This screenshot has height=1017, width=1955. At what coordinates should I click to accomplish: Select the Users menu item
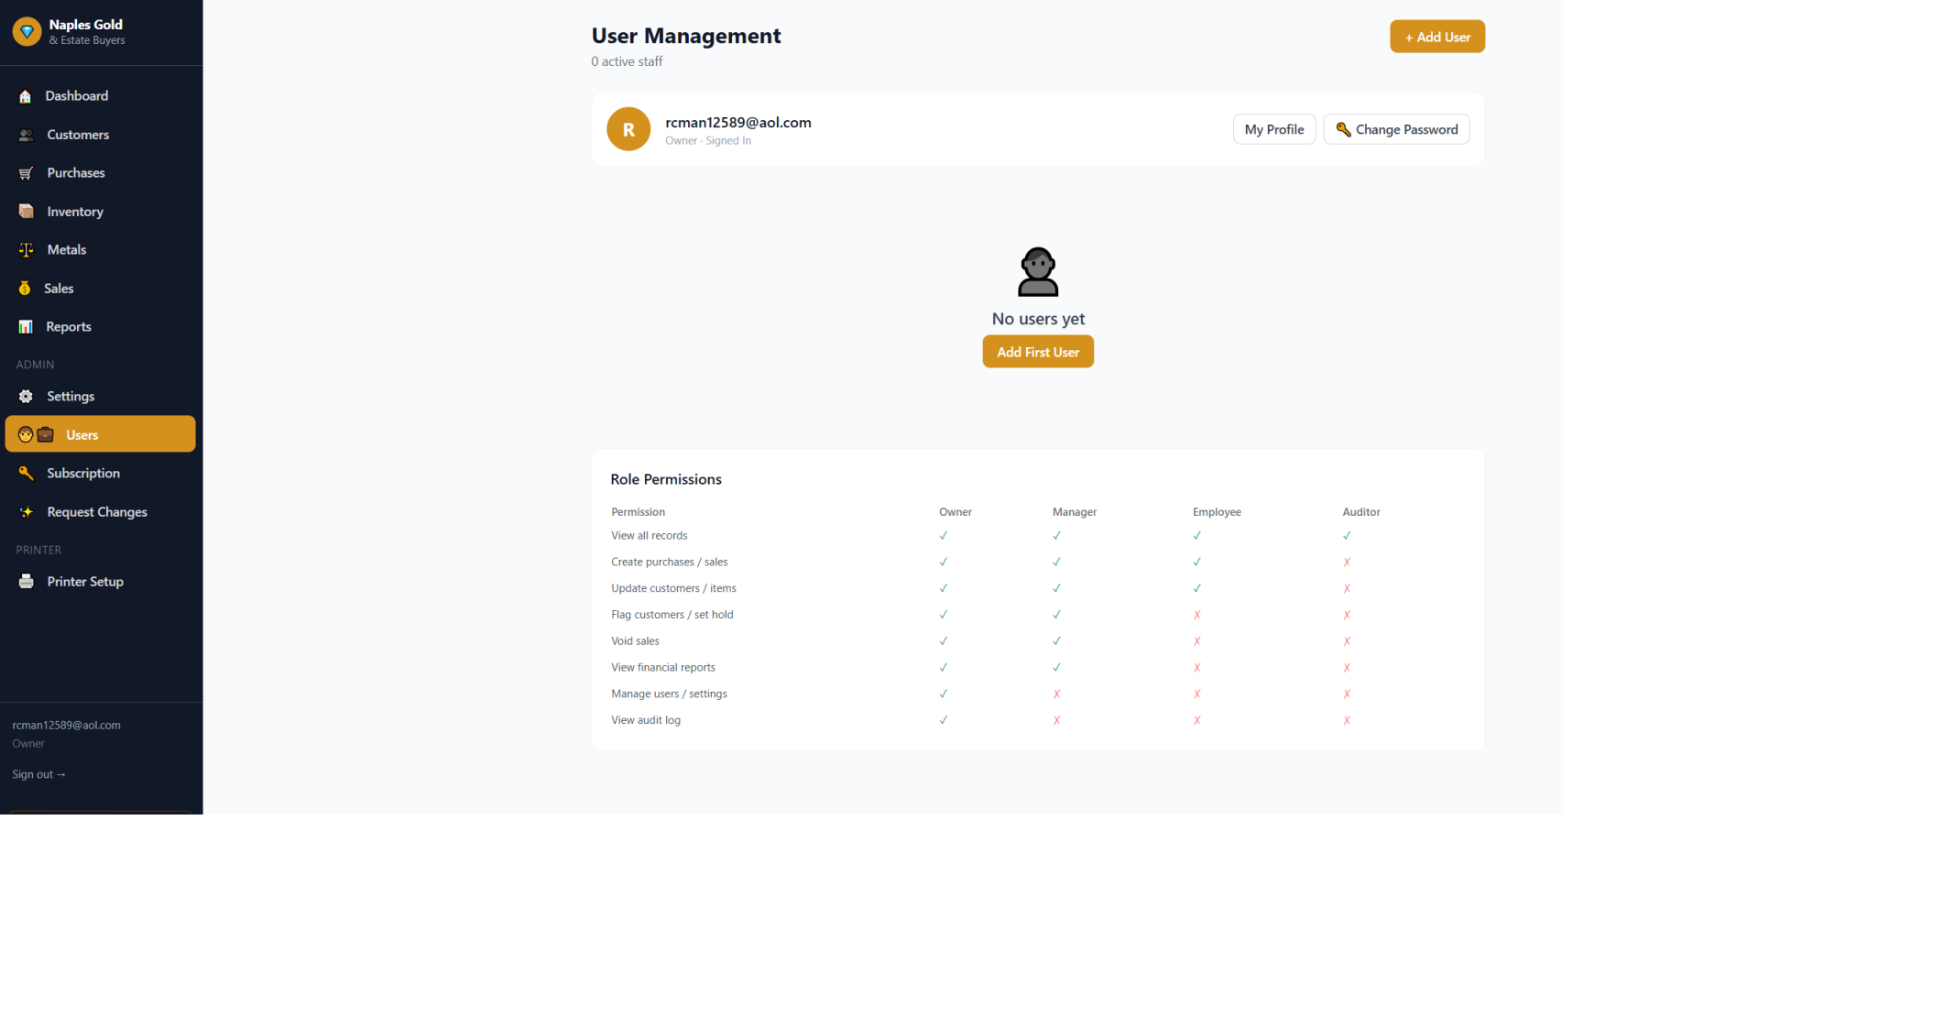coord(101,434)
